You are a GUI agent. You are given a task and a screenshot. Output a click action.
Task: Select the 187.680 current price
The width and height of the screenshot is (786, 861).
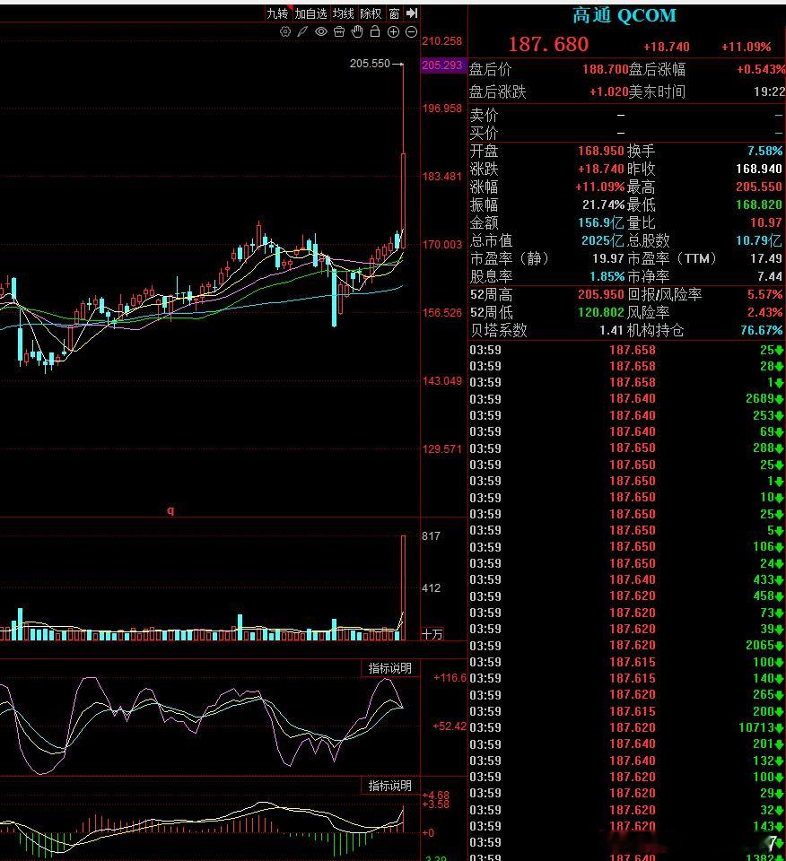[548, 45]
